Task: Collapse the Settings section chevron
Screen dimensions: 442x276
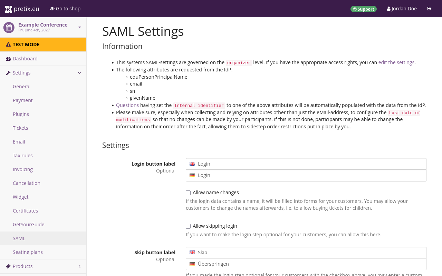Action: (x=80, y=73)
